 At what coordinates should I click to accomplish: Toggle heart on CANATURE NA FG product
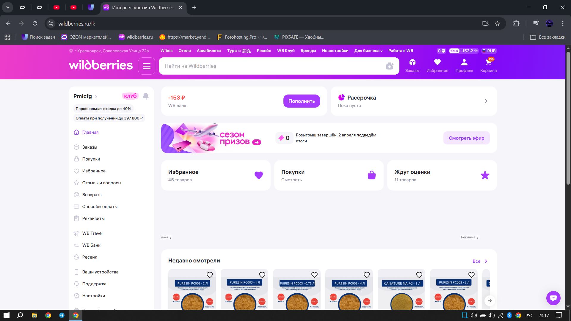[x=419, y=275]
